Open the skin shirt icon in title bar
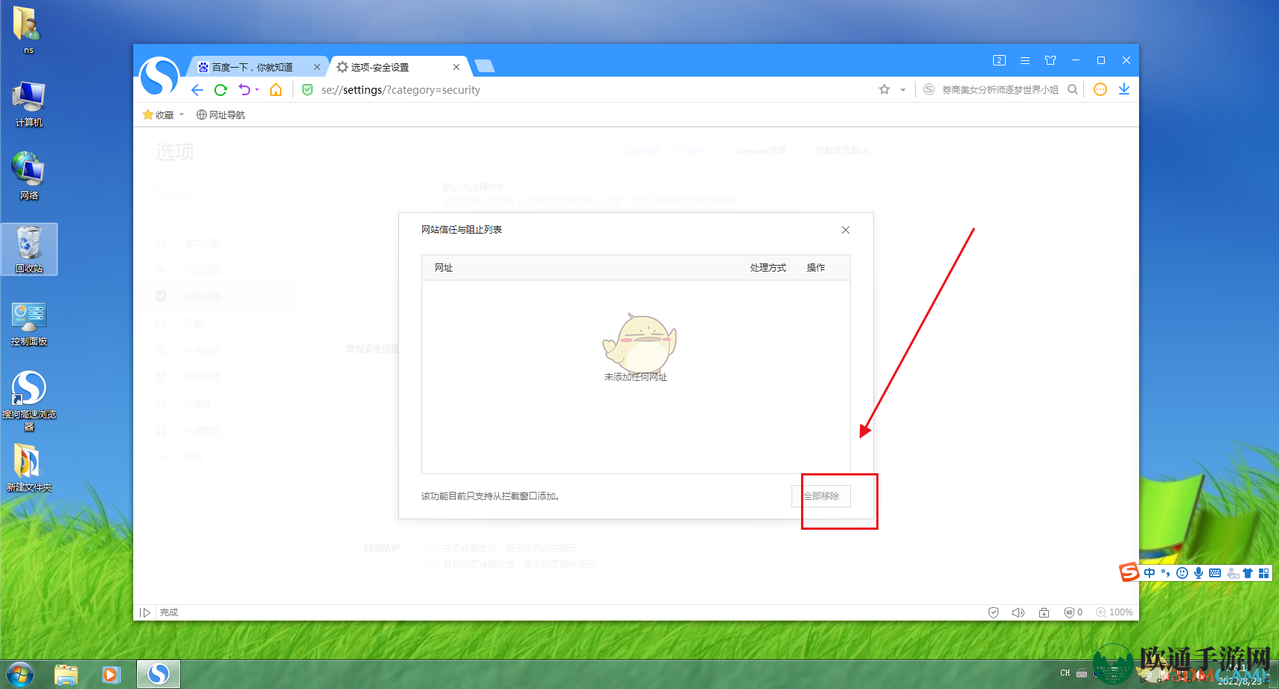 point(1050,60)
